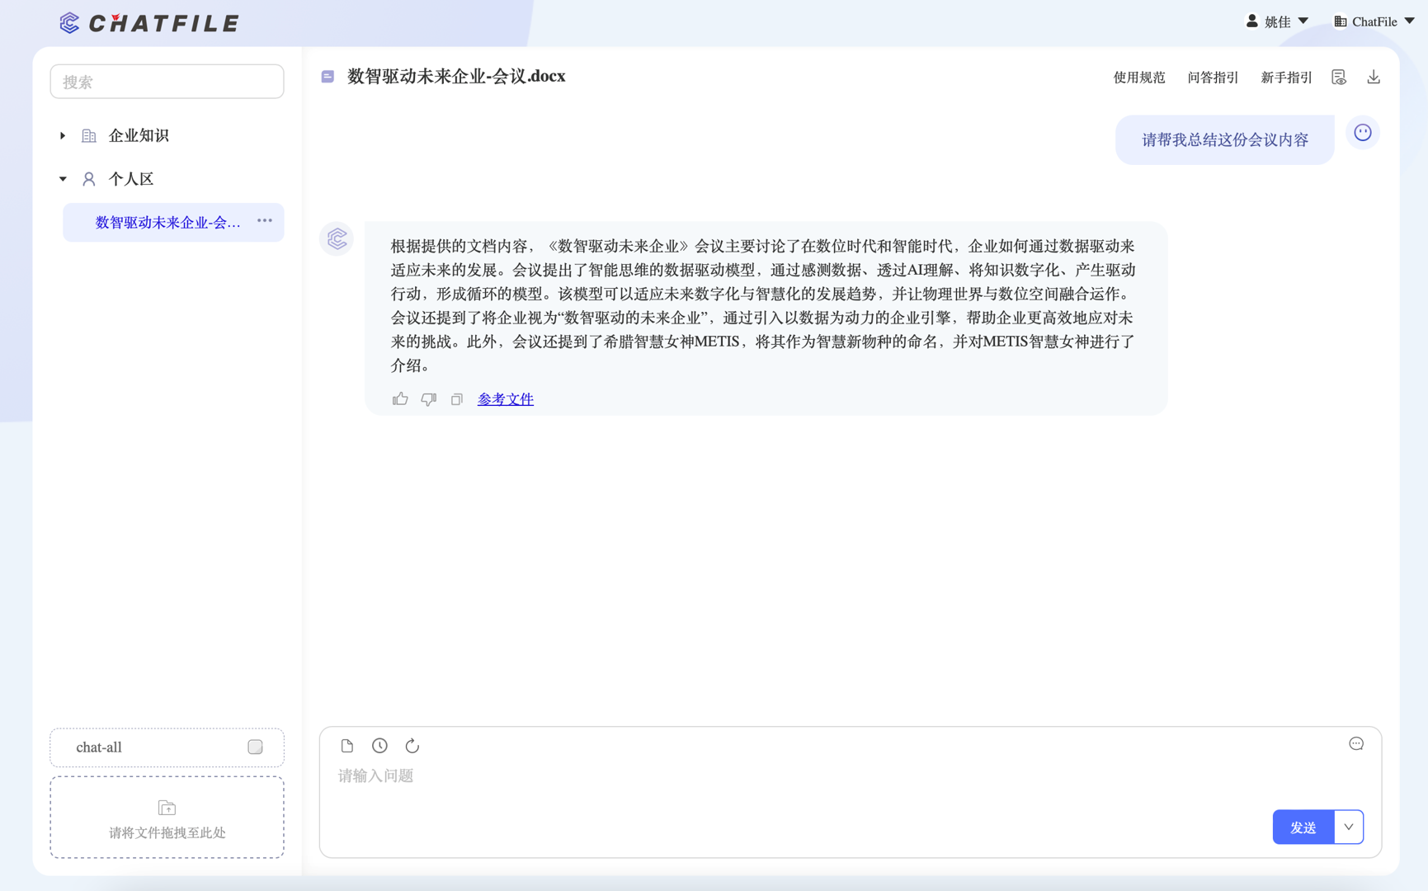Expand the 企业知识 tree node

pyautogui.click(x=63, y=135)
